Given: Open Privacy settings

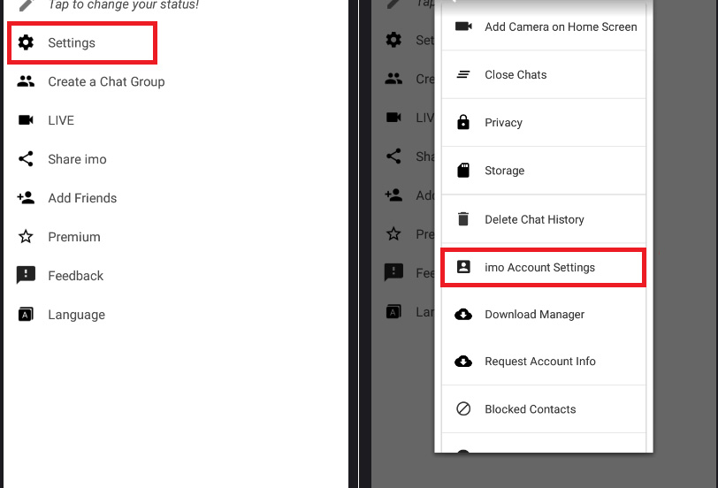Looking at the screenshot, I should tap(544, 123).
